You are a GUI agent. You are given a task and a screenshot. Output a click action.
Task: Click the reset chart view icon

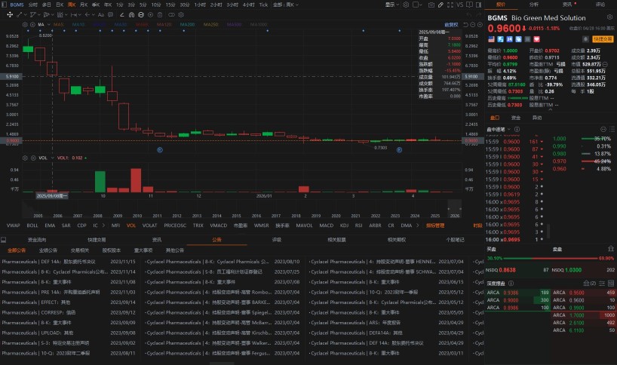(465, 24)
